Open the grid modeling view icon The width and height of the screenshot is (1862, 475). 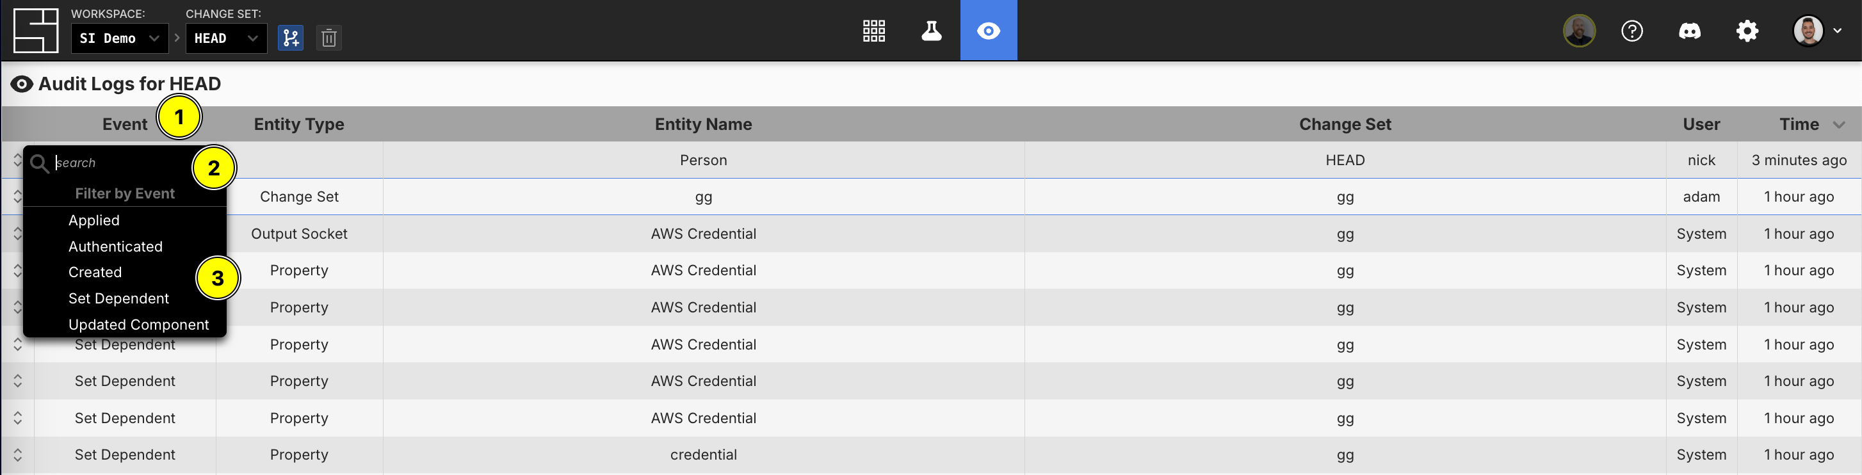[x=874, y=30]
